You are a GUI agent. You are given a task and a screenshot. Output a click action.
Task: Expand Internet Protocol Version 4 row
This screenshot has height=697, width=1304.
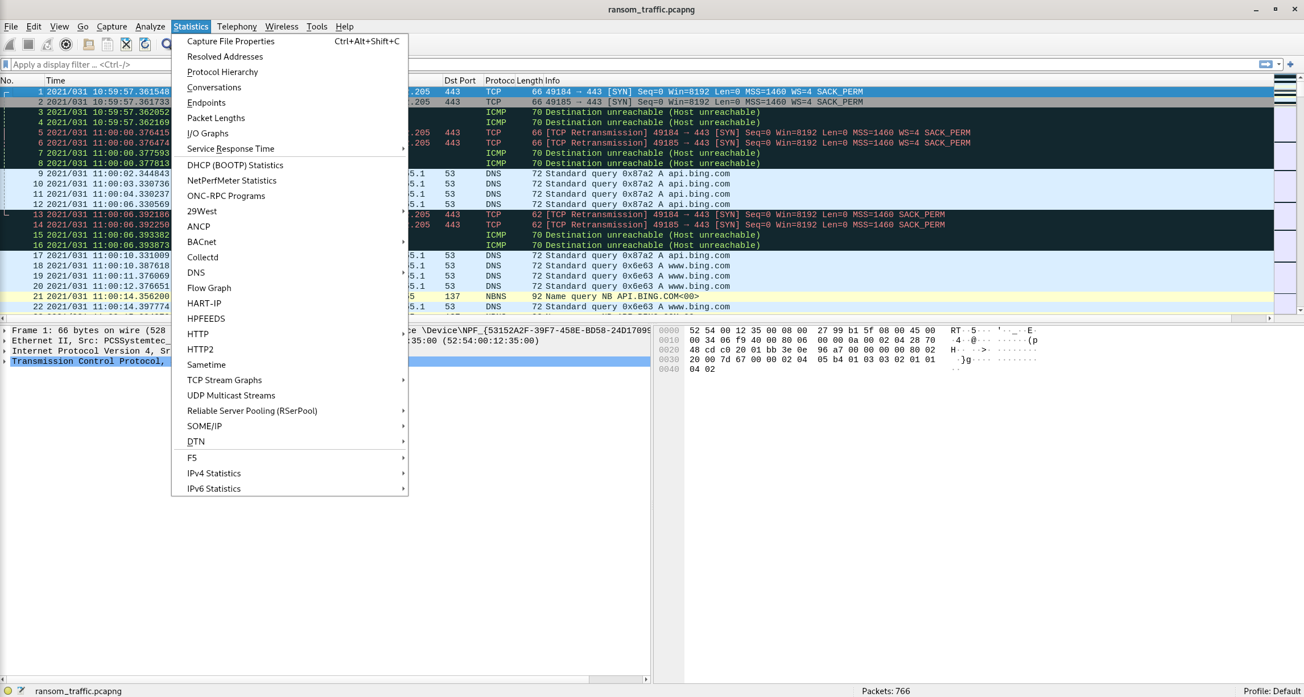click(5, 351)
